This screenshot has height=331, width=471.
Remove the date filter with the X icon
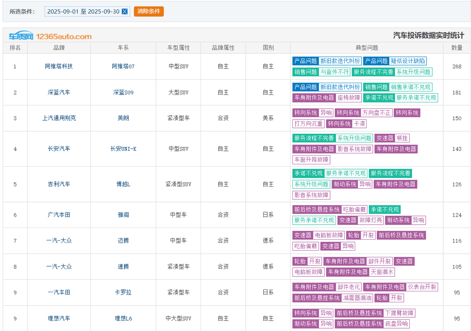[x=125, y=12]
